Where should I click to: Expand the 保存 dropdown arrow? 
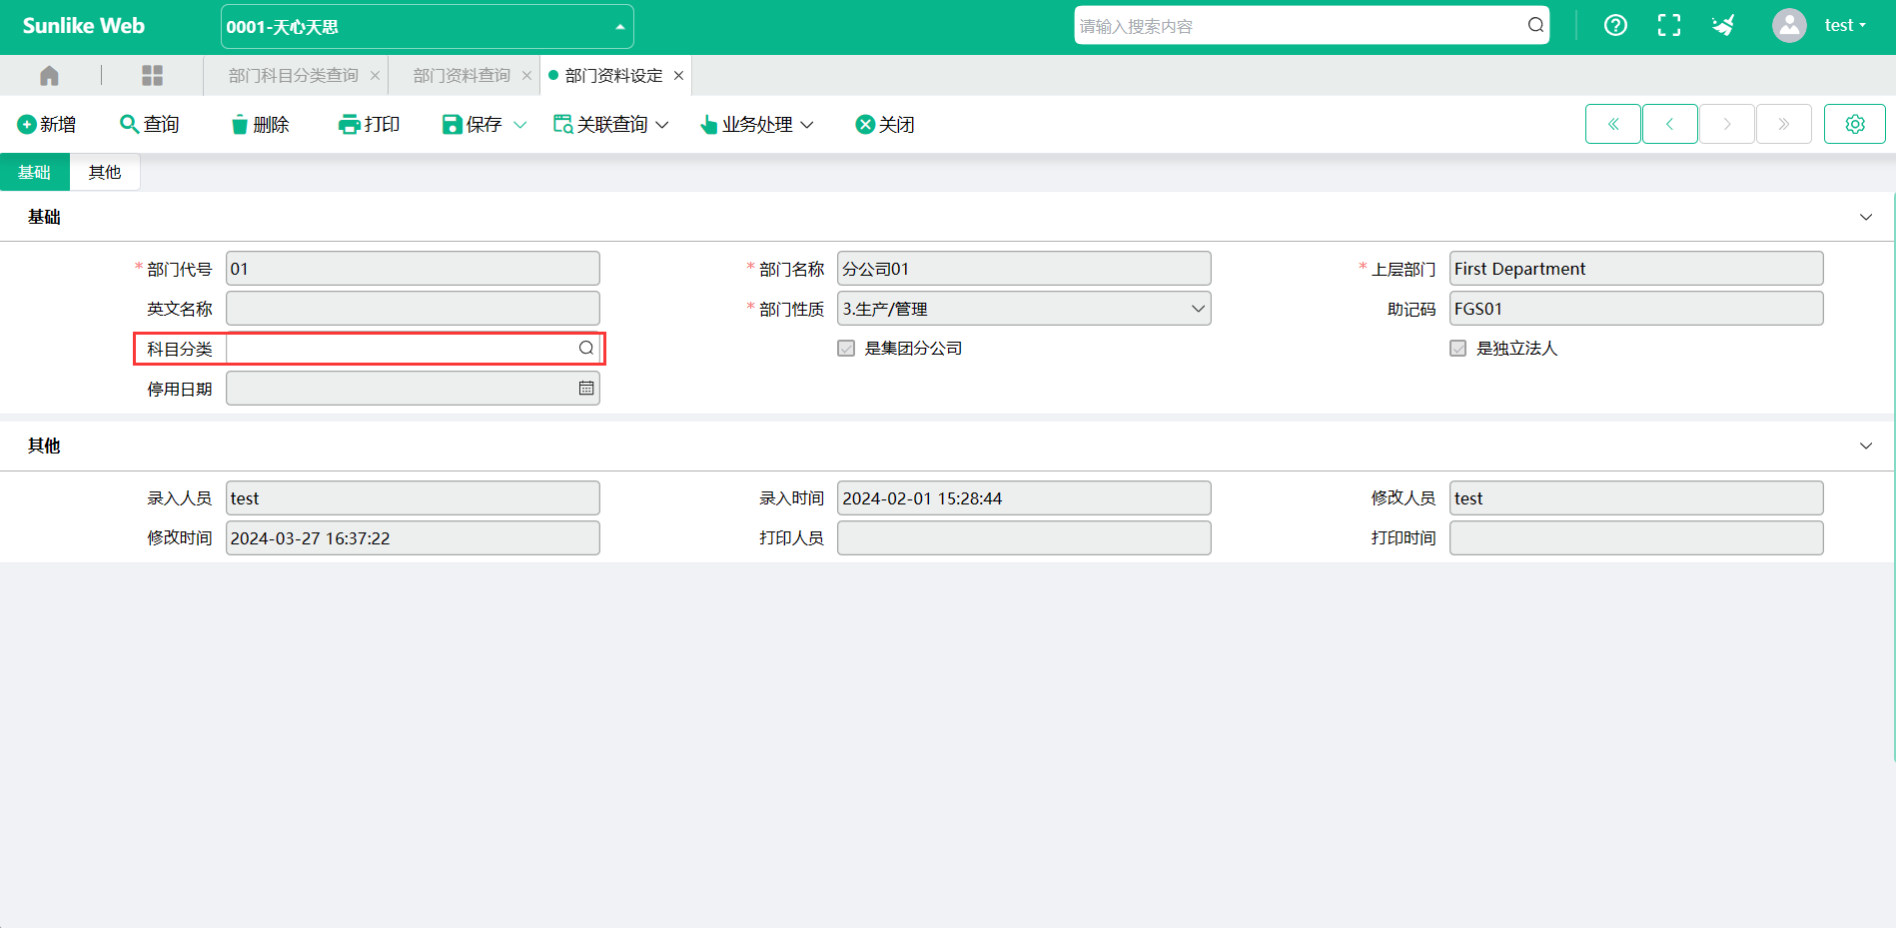click(x=519, y=125)
